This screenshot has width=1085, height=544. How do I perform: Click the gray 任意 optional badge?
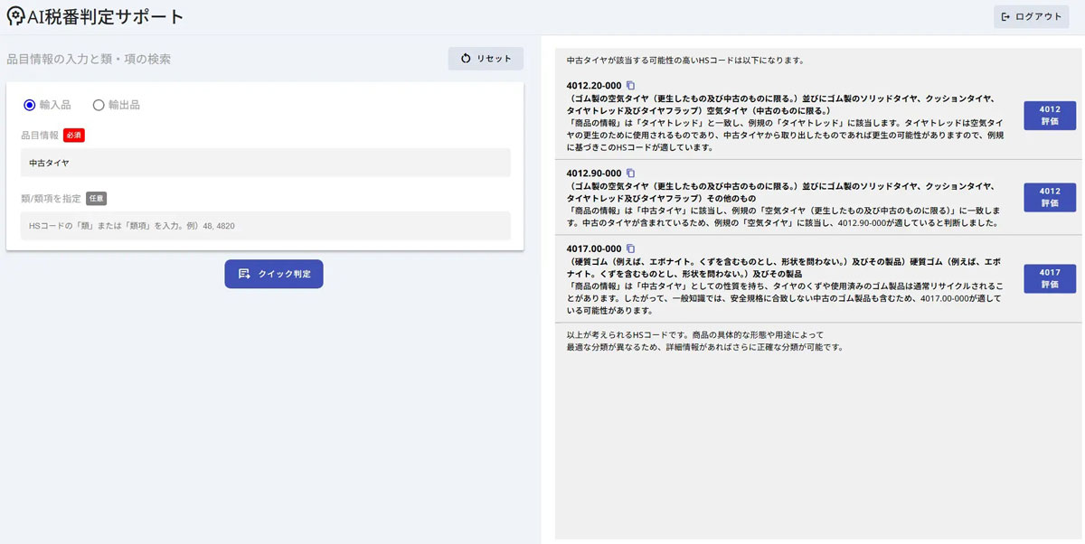[x=97, y=199]
